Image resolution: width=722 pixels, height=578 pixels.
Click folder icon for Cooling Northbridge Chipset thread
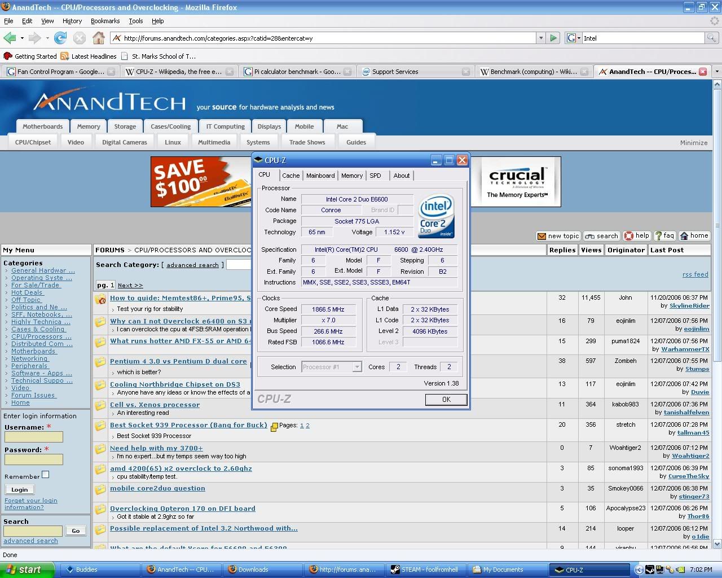pyautogui.click(x=100, y=386)
